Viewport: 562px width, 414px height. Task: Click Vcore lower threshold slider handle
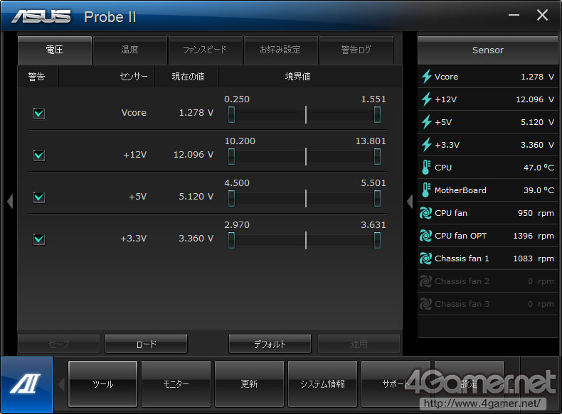[x=231, y=114]
